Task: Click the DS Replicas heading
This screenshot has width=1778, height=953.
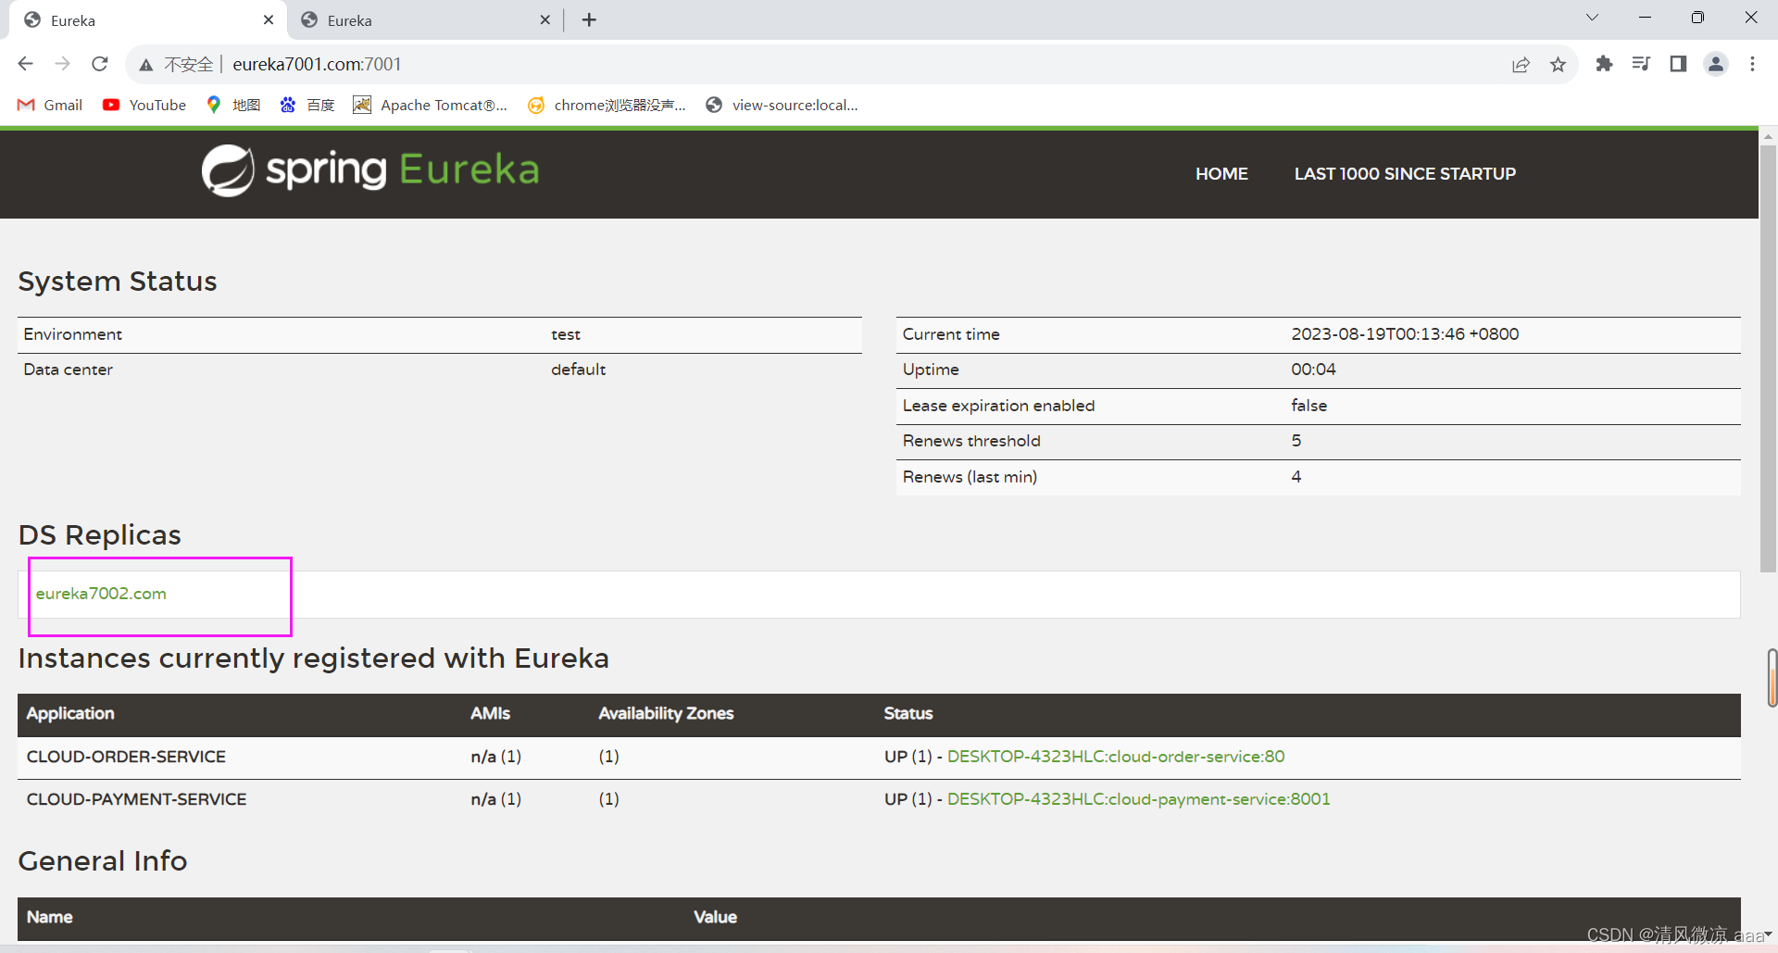Action: (x=99, y=535)
